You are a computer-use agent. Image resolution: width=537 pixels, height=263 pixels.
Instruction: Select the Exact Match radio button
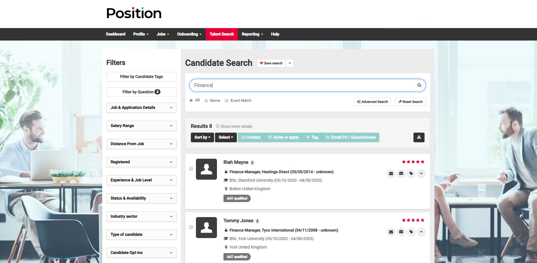click(x=227, y=101)
